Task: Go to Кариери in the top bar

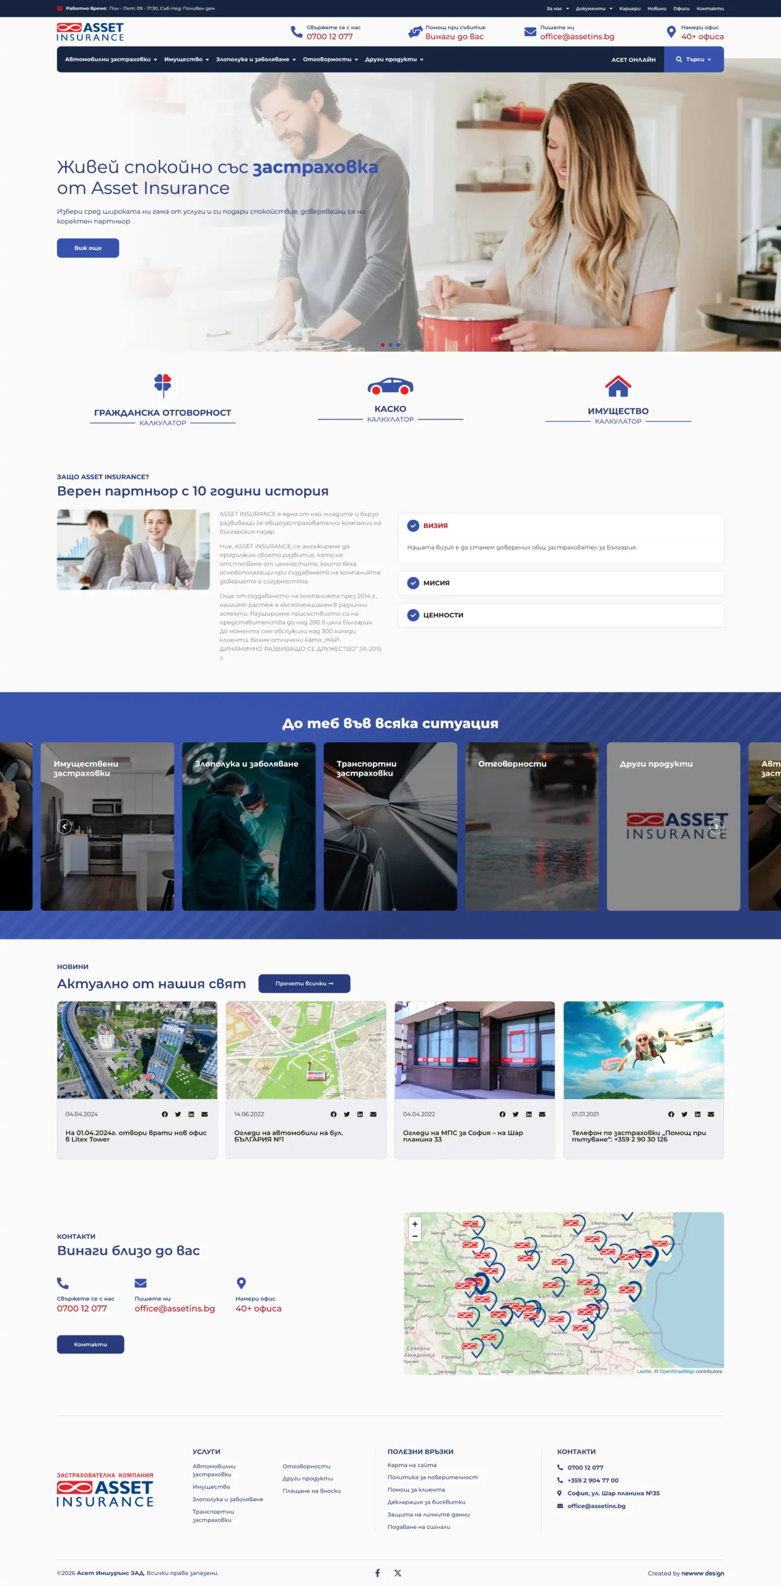Action: pyautogui.click(x=630, y=9)
